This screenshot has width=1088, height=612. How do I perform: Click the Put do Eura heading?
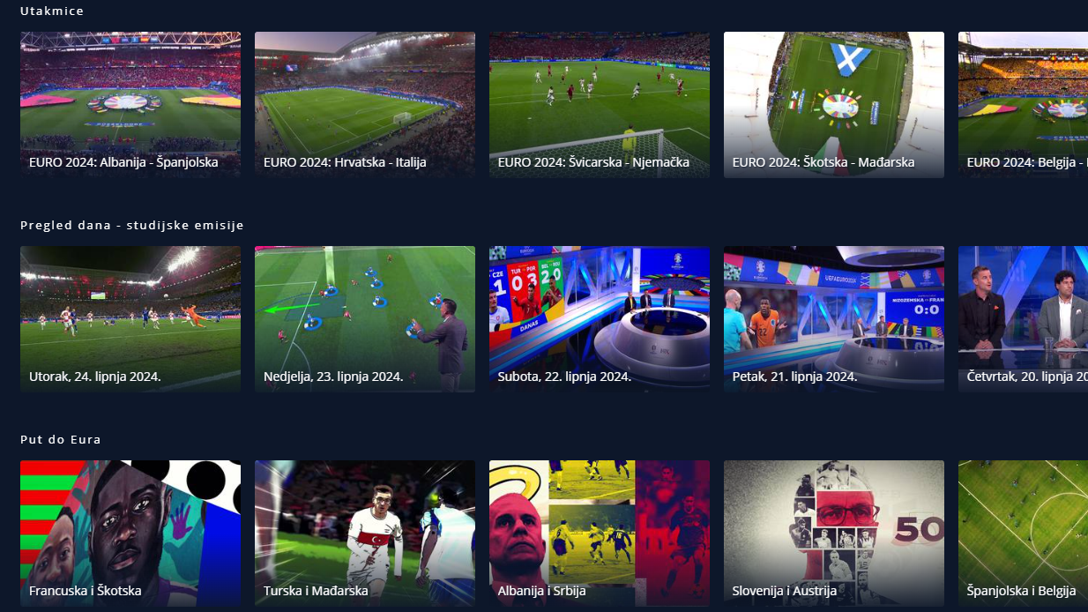(x=61, y=439)
